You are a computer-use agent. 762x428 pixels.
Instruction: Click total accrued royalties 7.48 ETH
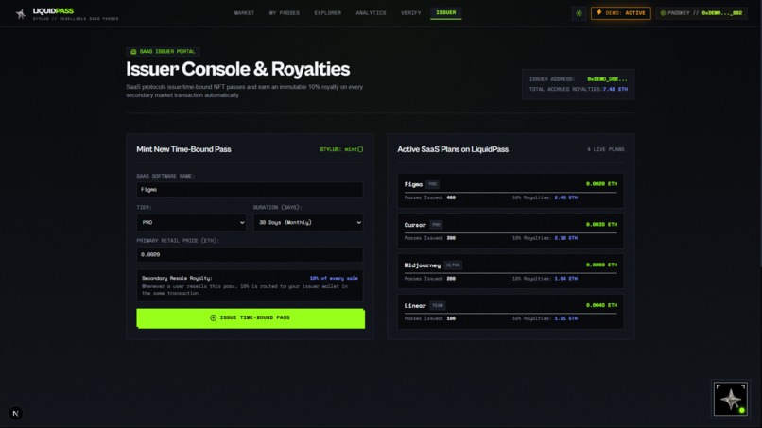[x=615, y=90]
